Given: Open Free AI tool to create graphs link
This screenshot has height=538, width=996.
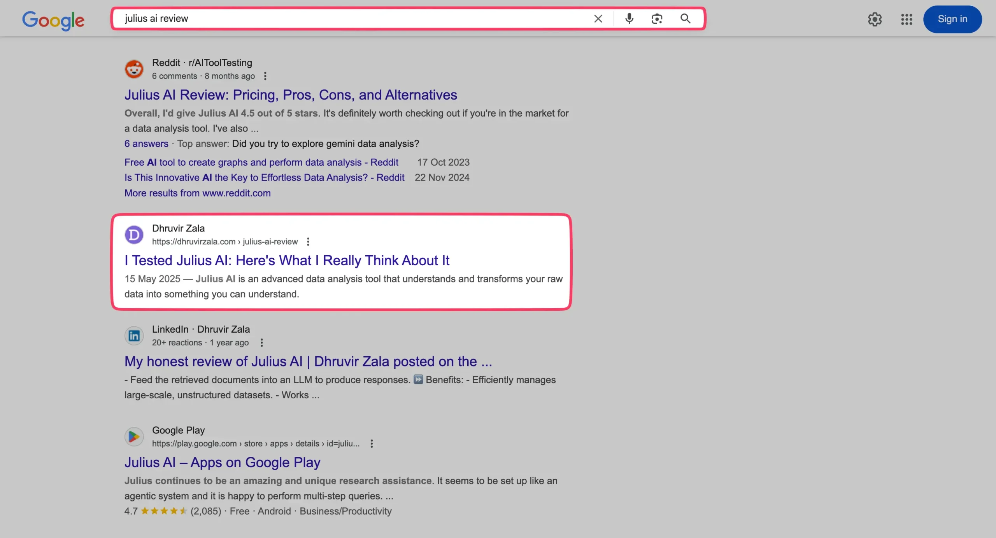Looking at the screenshot, I should click(x=261, y=162).
